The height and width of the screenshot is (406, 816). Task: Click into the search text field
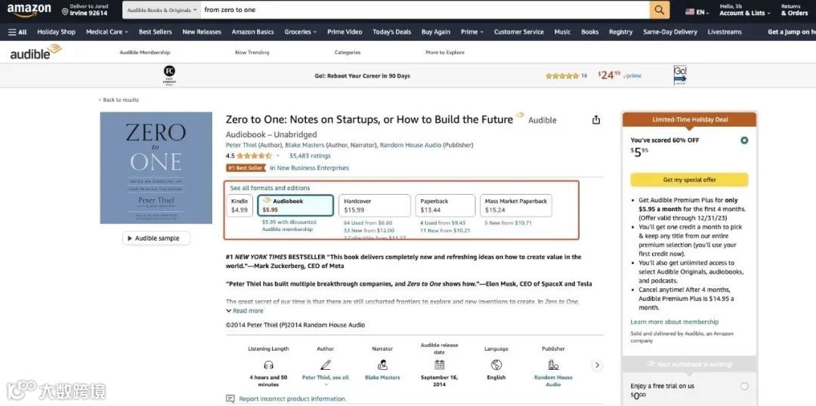pyautogui.click(x=423, y=10)
